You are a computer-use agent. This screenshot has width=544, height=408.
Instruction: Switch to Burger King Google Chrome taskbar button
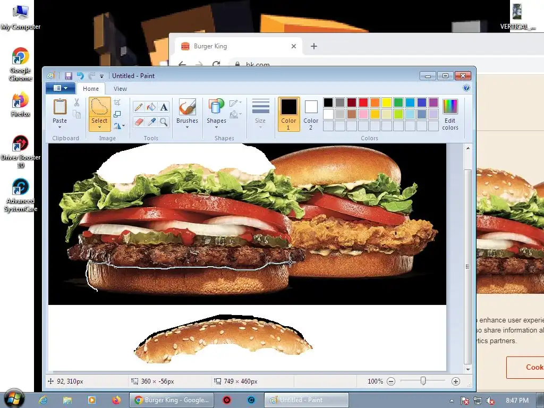[x=172, y=400]
